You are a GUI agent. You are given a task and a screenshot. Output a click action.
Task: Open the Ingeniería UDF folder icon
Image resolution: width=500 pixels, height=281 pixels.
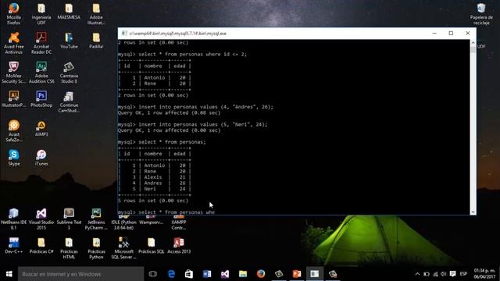(41, 14)
